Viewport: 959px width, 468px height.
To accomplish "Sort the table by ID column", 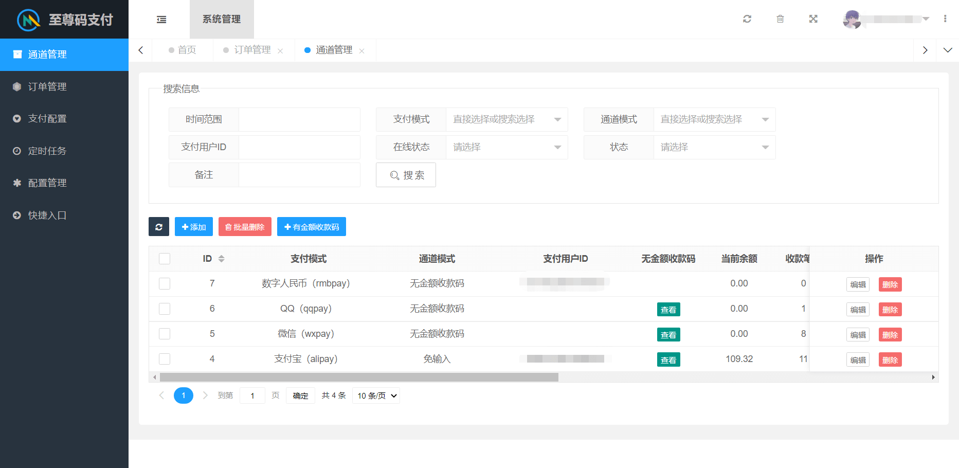I will (x=221, y=259).
